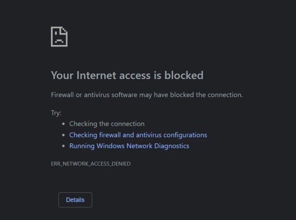This screenshot has width=296, height=220.
Task: Click the folded corner of the page icon
Action: point(65,30)
